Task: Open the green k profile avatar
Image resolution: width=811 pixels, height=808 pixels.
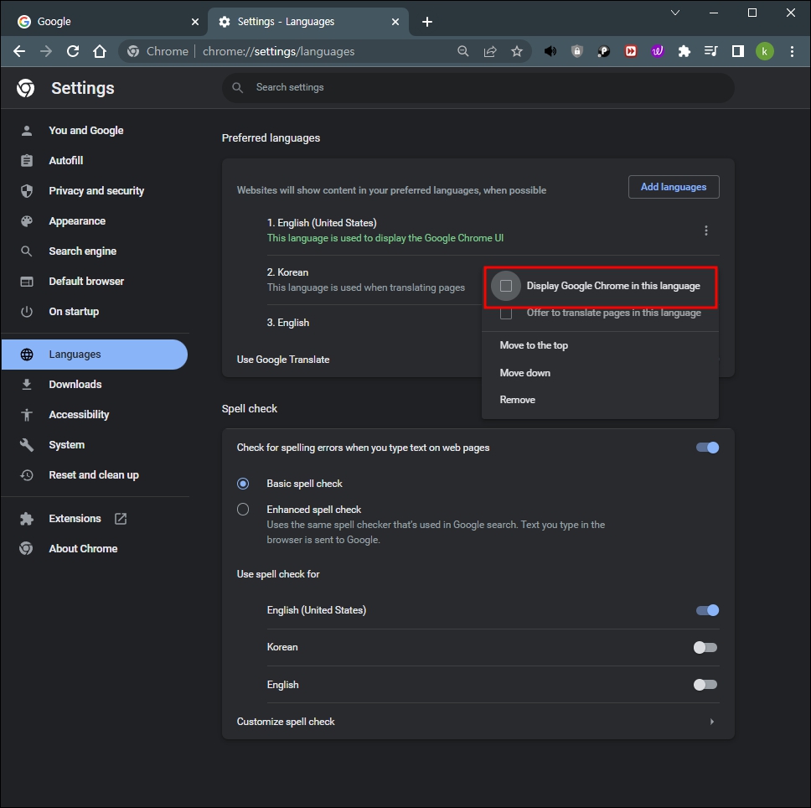Action: (764, 51)
